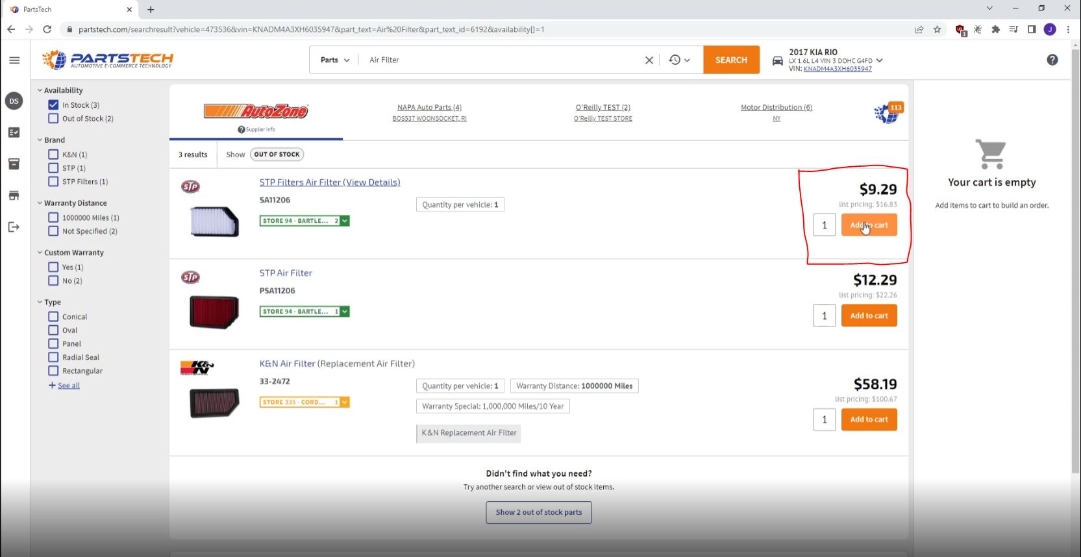Open the search history dropdown
Image resolution: width=1081 pixels, height=557 pixels.
(679, 60)
